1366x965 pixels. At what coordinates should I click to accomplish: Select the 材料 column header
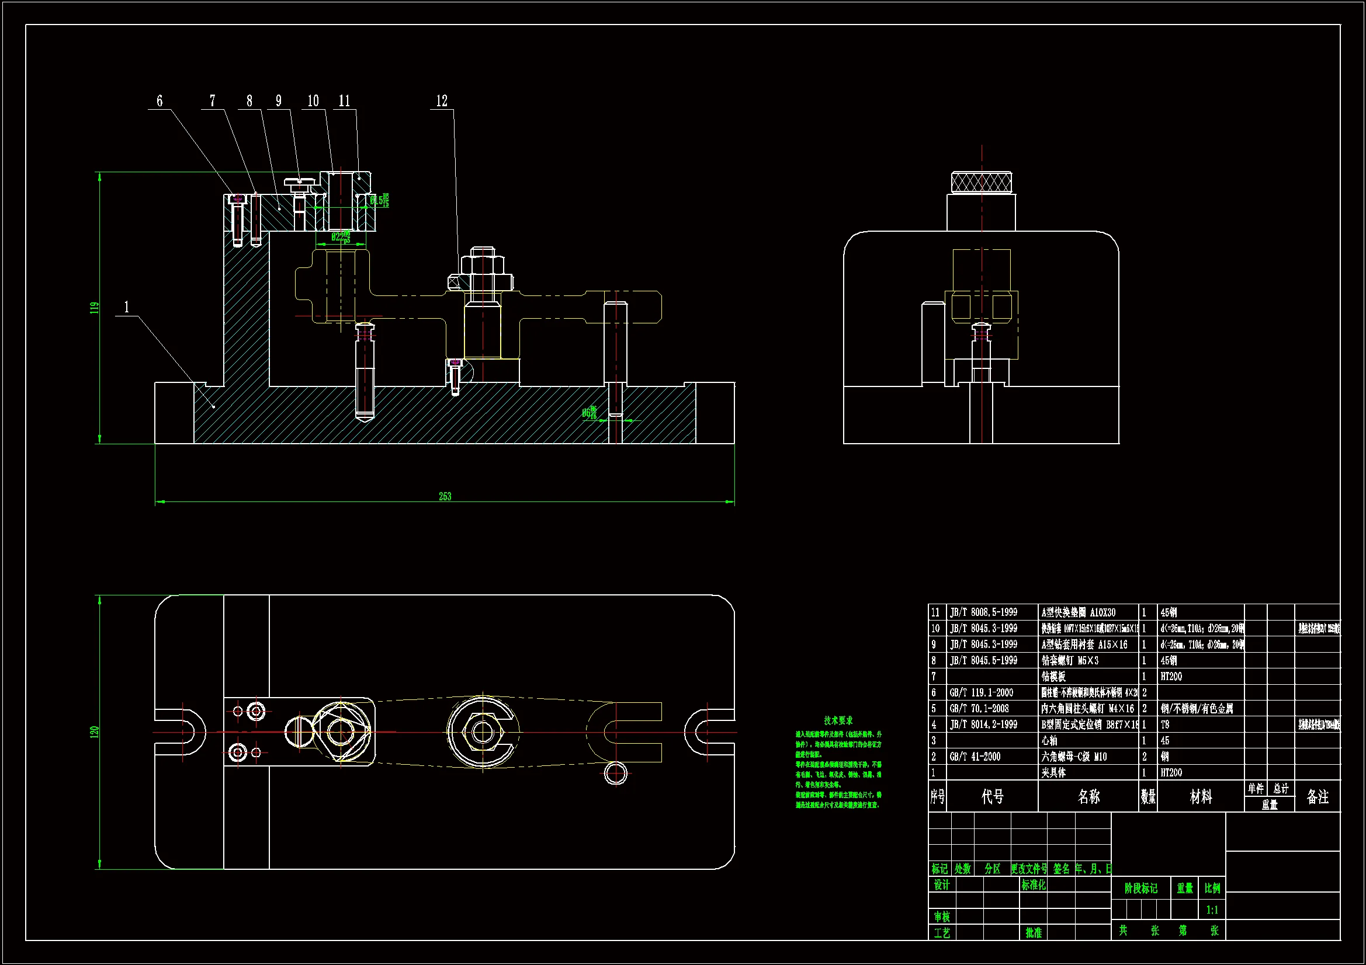pos(1201,797)
